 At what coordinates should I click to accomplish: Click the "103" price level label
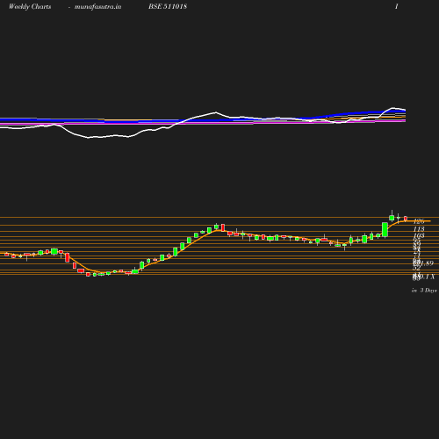419,235
